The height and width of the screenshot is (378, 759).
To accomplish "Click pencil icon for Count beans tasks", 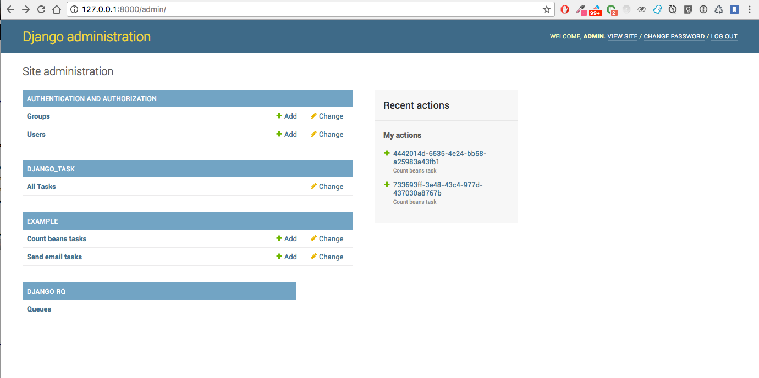I will (x=313, y=238).
